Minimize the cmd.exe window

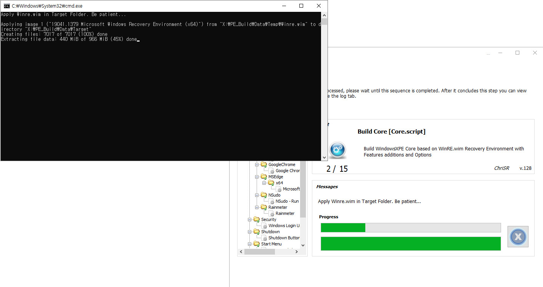click(284, 6)
